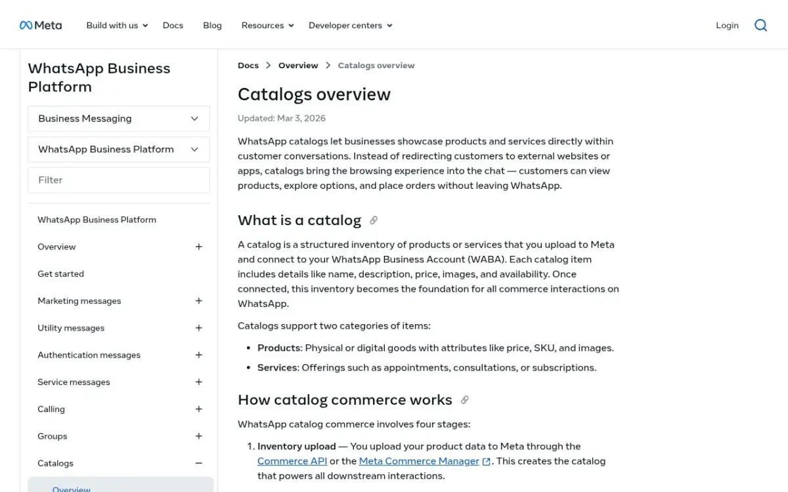Click the Login link
The width and height of the screenshot is (788, 492).
point(727,26)
